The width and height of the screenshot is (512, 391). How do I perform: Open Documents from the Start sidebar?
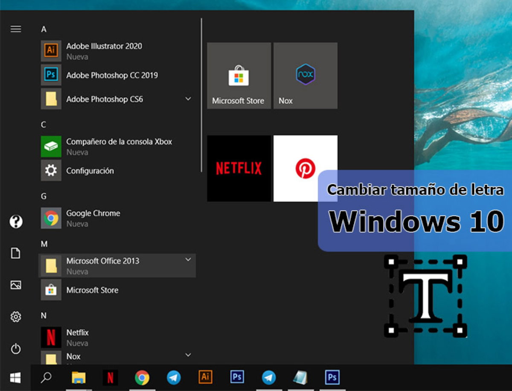pyautogui.click(x=16, y=253)
